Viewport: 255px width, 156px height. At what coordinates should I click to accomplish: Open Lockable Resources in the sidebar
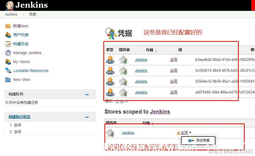coord(31,71)
